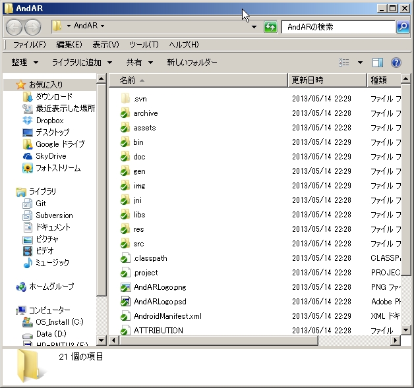Click the Subversion library icon
This screenshot has width=414, height=388.
28,215
